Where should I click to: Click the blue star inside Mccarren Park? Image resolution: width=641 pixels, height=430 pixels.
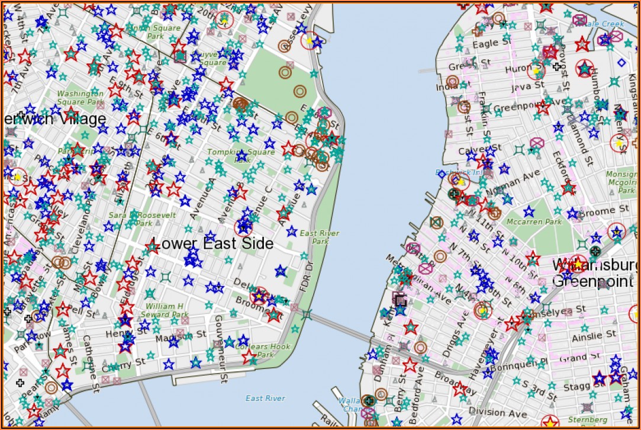(x=529, y=211)
